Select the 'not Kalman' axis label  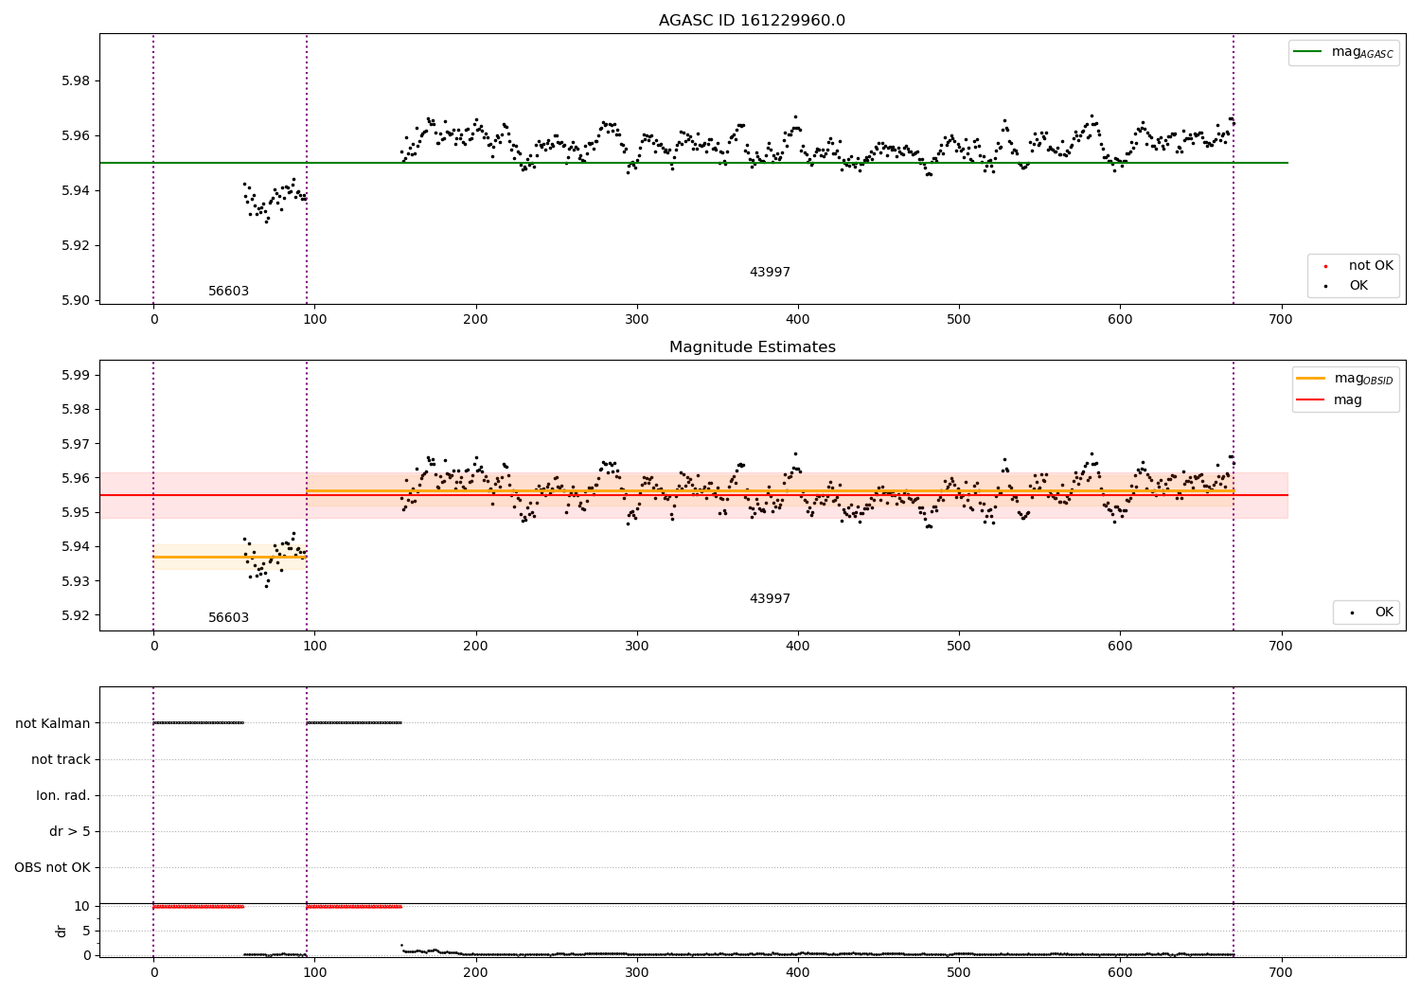click(53, 724)
